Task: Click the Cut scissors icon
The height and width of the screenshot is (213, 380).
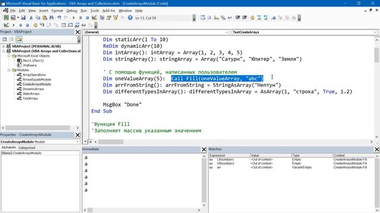Action: [x=31, y=18]
